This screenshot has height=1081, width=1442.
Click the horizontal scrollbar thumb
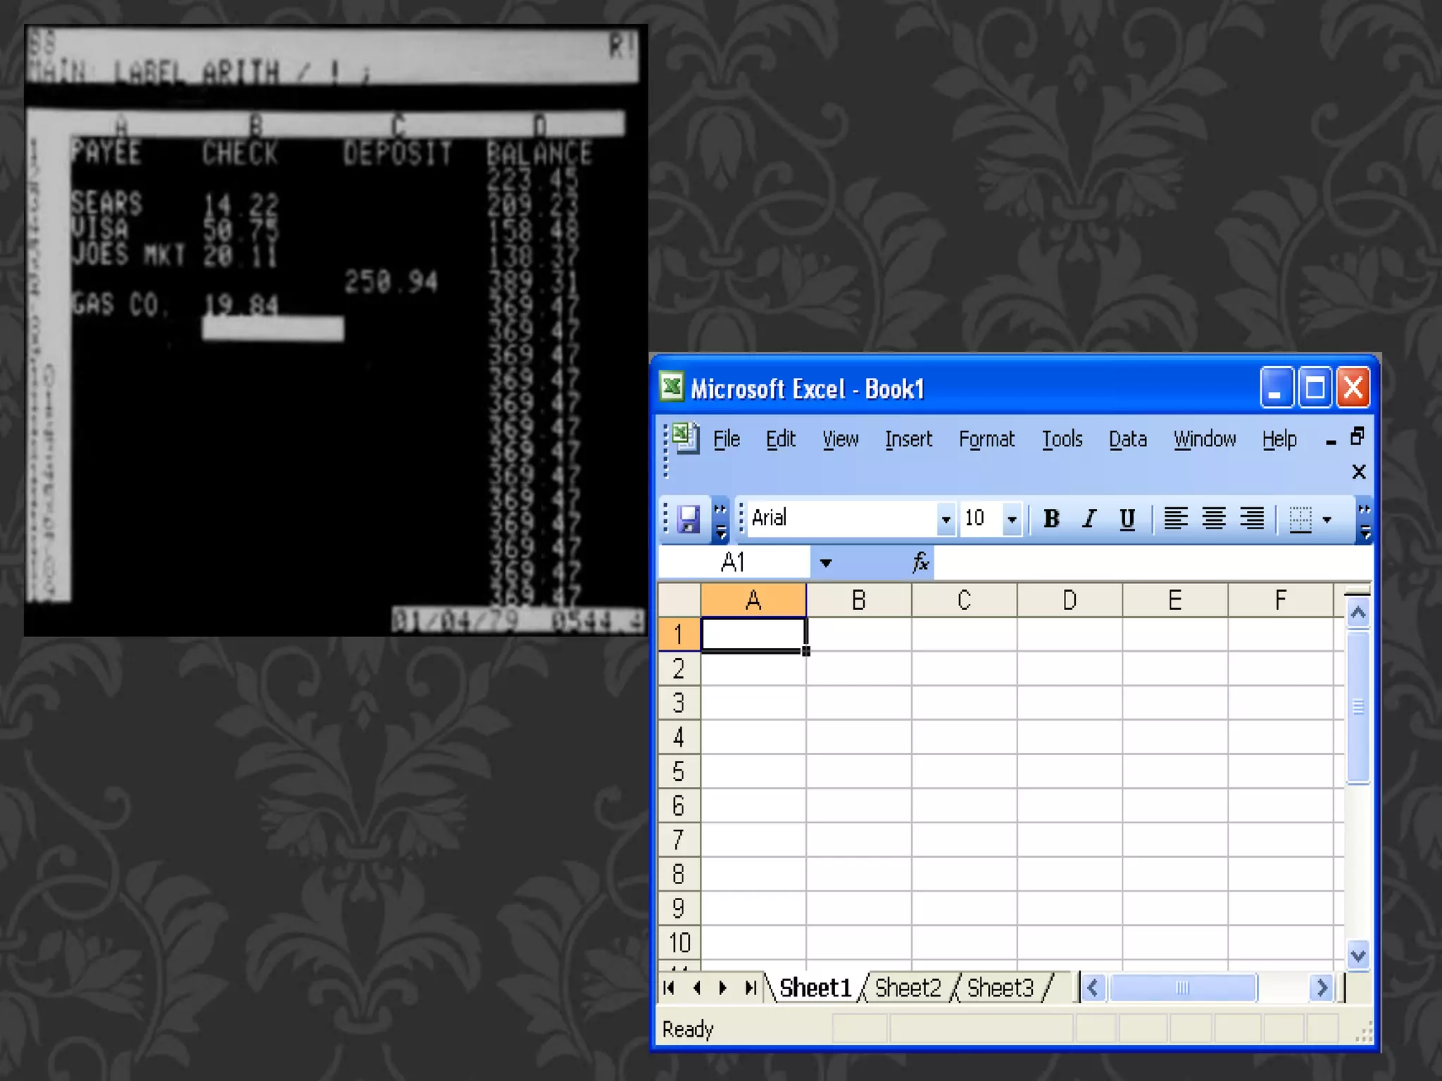tap(1182, 988)
